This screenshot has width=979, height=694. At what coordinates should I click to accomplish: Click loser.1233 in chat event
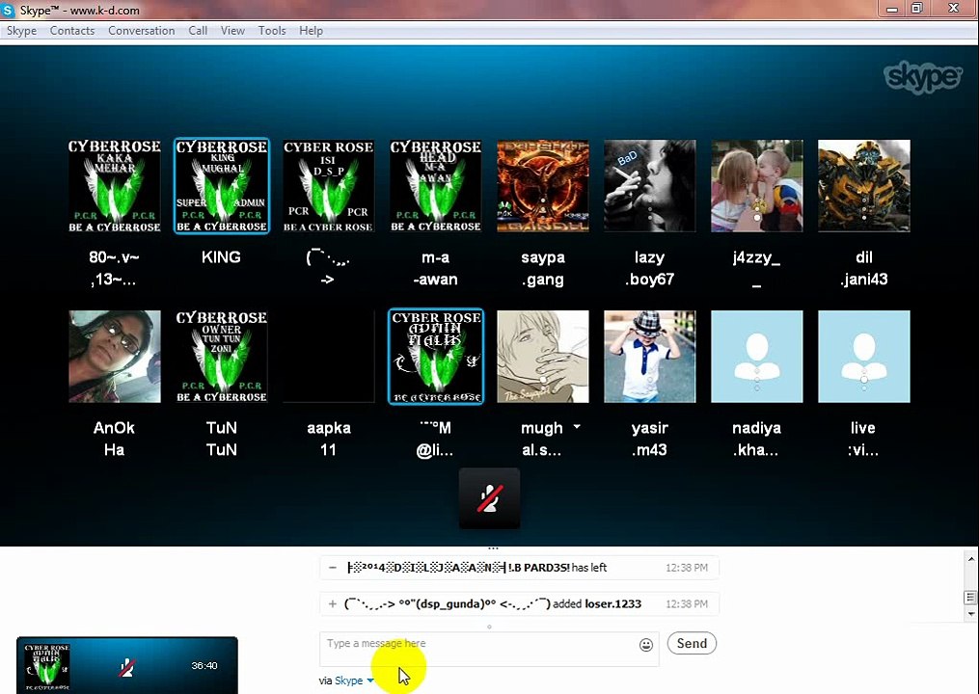[x=612, y=603]
